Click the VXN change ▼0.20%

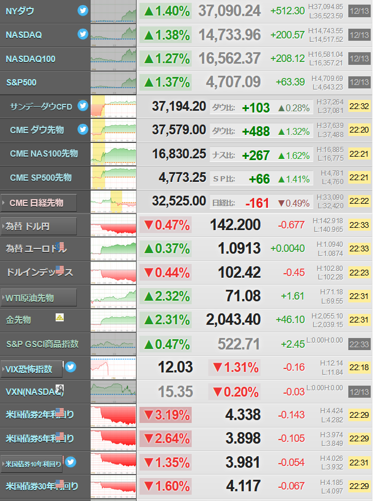tap(234, 392)
